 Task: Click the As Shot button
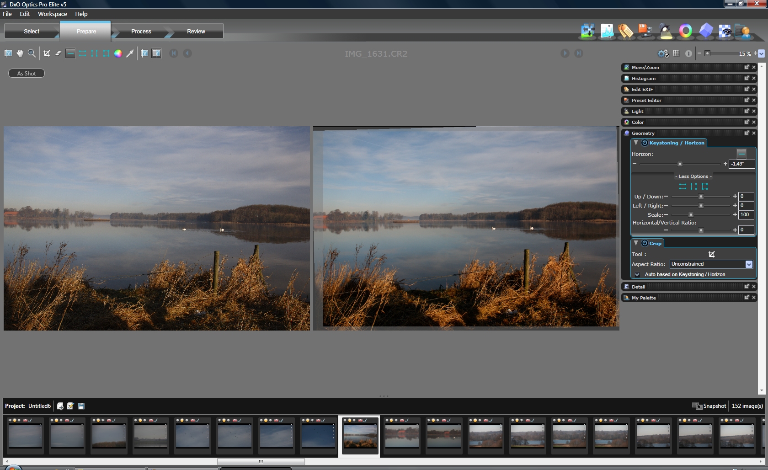[x=27, y=74]
